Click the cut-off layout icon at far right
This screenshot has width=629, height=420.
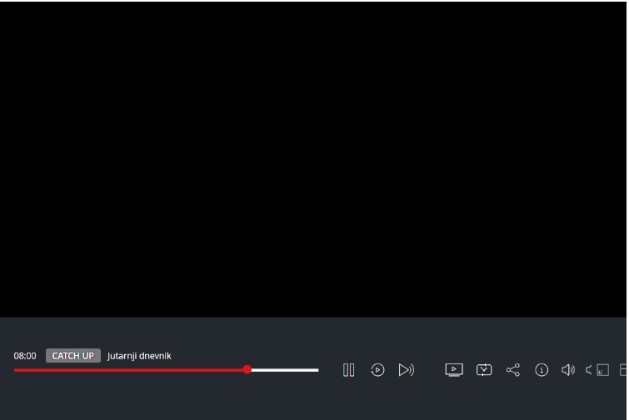tap(623, 370)
